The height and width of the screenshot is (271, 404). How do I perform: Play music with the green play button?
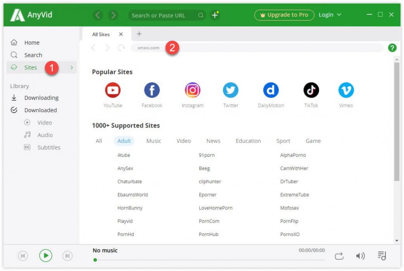coord(46,256)
